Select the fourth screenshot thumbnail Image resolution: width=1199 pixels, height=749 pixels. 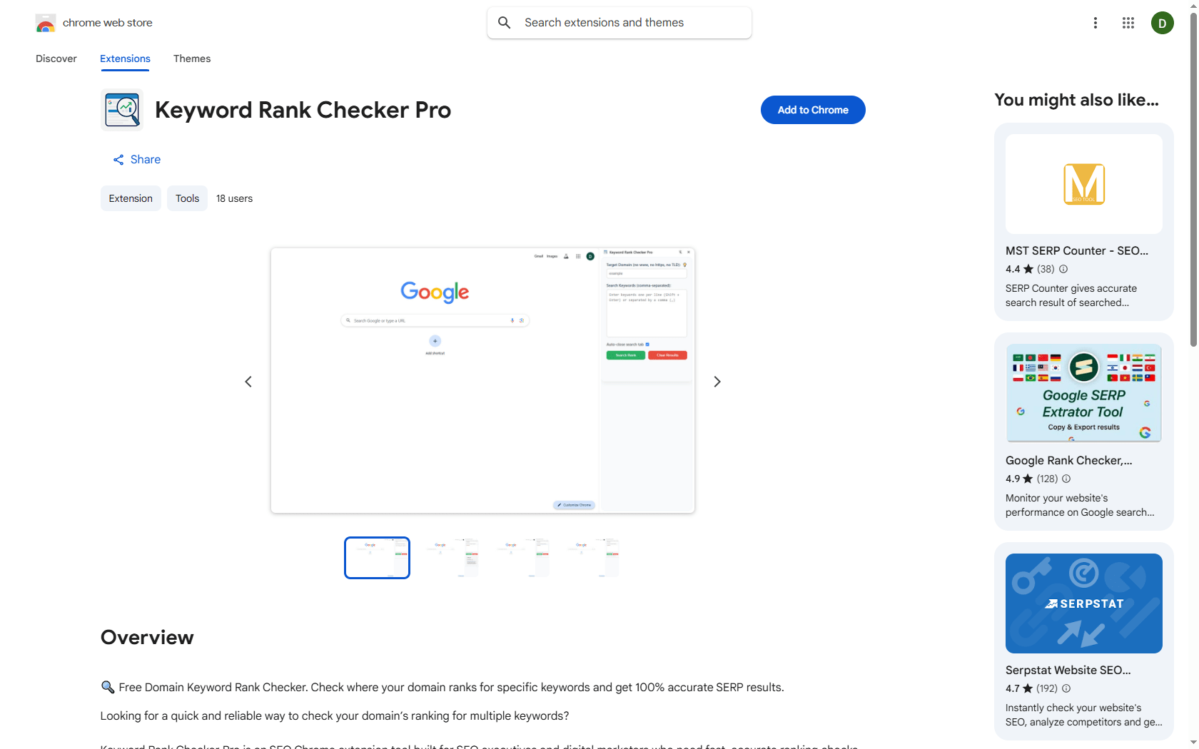tap(594, 558)
